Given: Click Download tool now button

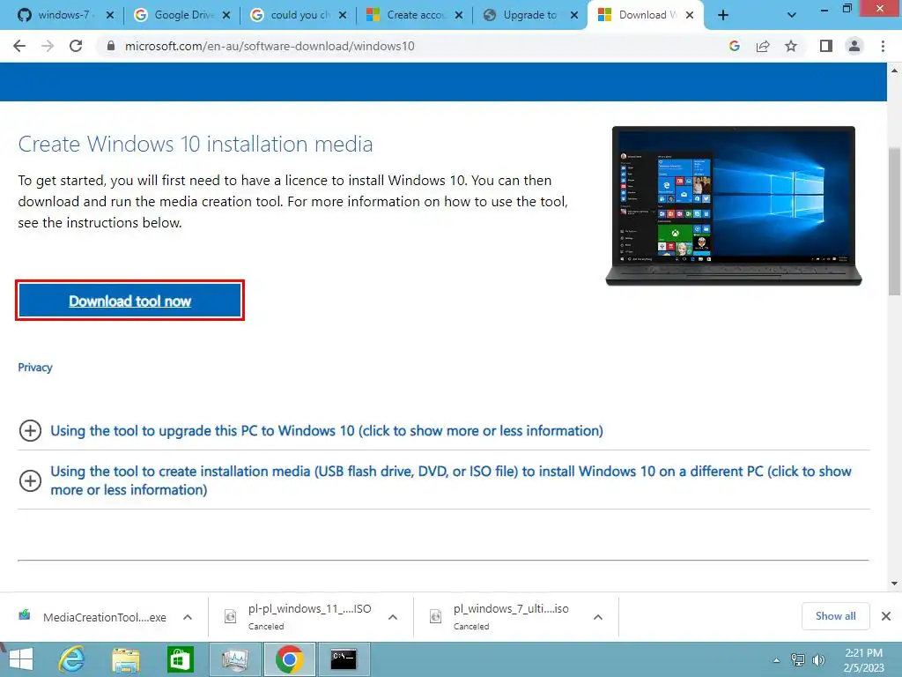Looking at the screenshot, I should tap(130, 301).
